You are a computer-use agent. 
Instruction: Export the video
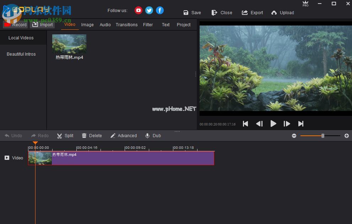[252, 13]
